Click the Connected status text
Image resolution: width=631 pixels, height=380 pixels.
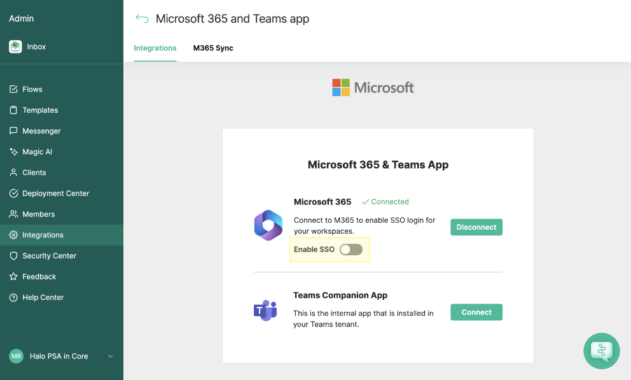(x=389, y=202)
